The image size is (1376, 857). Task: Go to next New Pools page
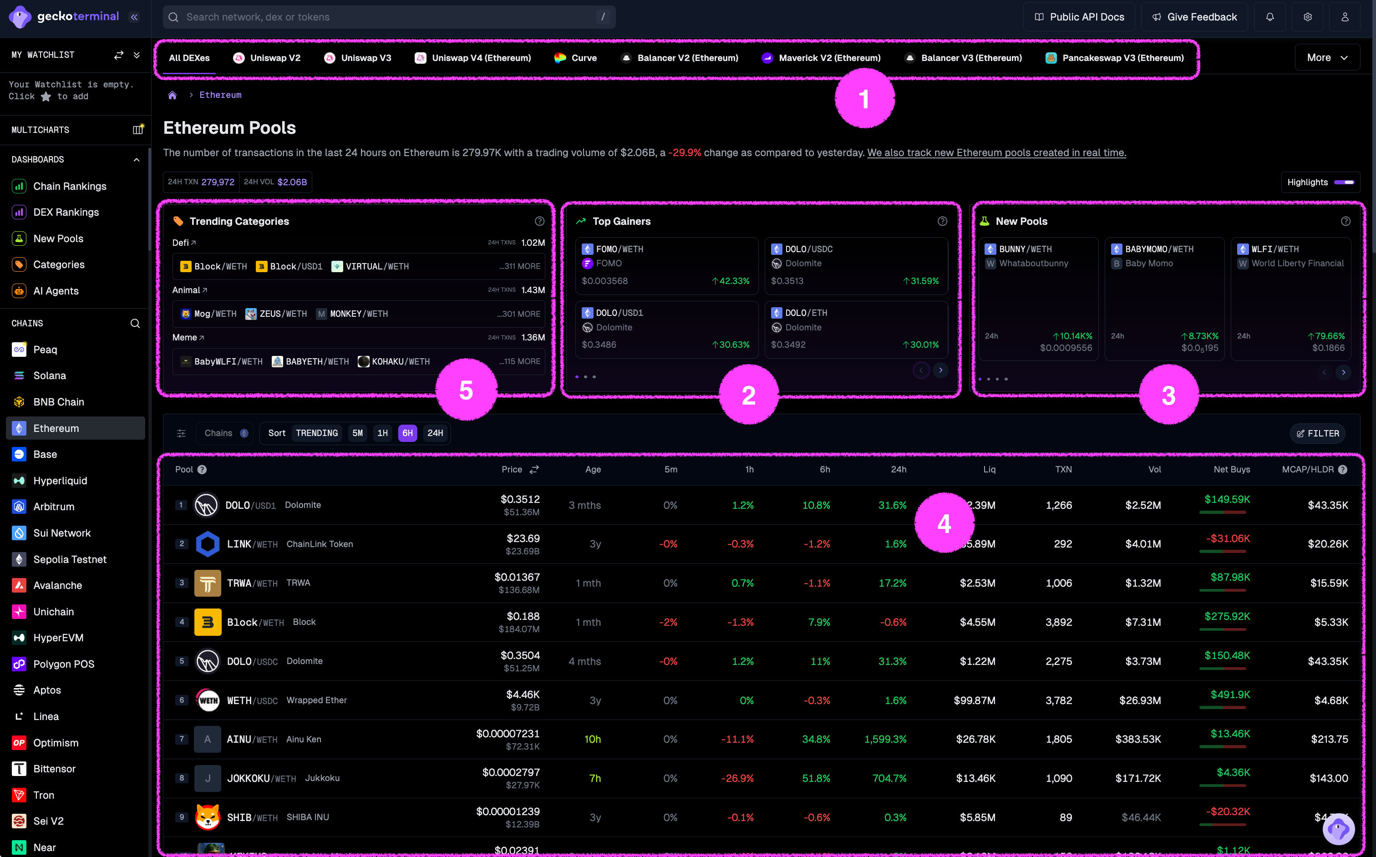[1343, 372]
